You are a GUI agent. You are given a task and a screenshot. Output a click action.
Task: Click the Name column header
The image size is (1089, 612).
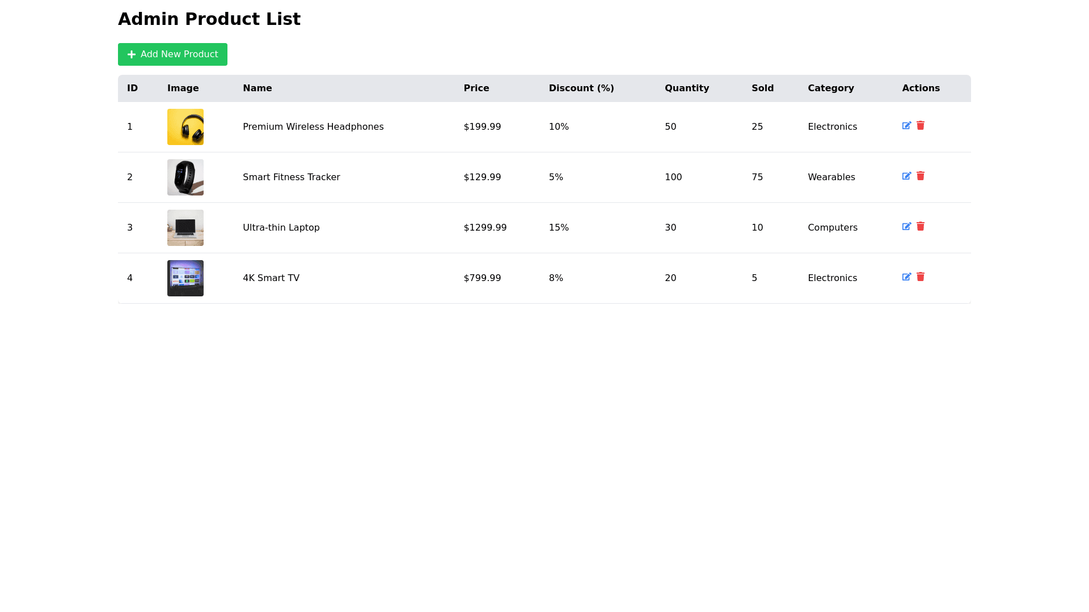[x=257, y=88]
